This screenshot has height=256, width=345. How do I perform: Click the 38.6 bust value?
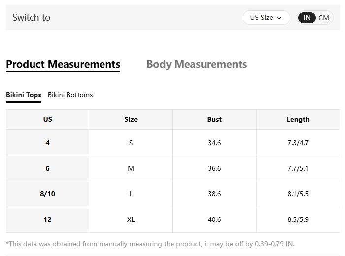[214, 194]
